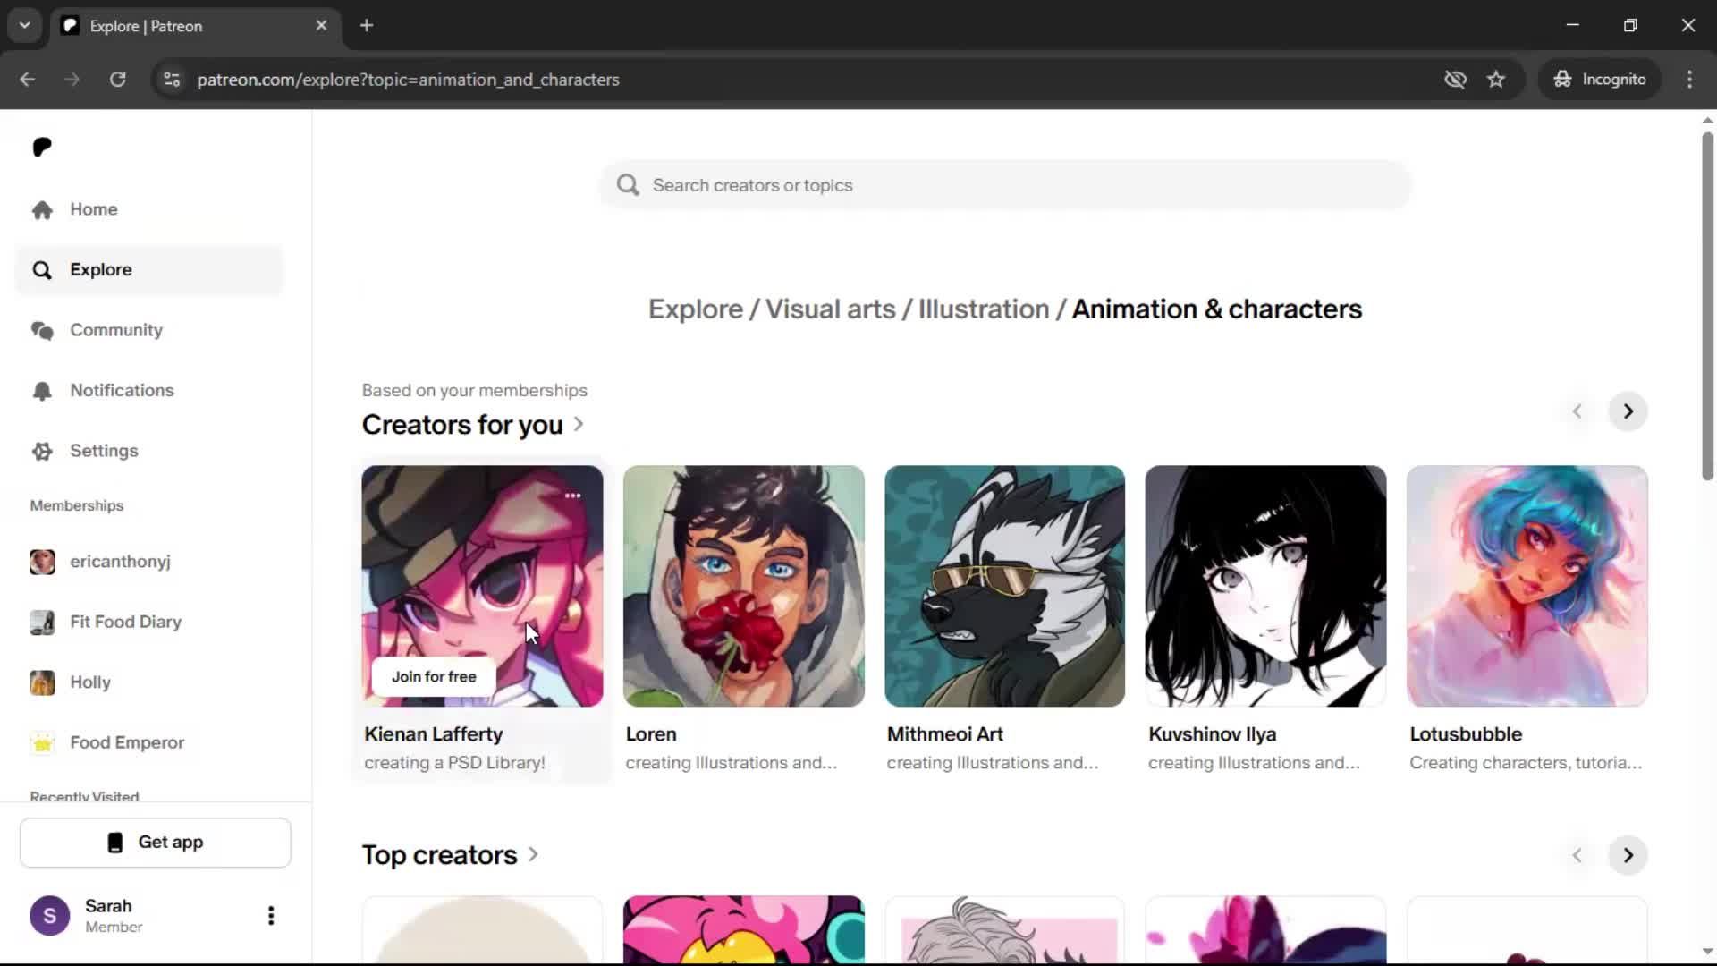1717x966 pixels.
Task: Open Sarah's account options menu
Action: (x=271, y=916)
